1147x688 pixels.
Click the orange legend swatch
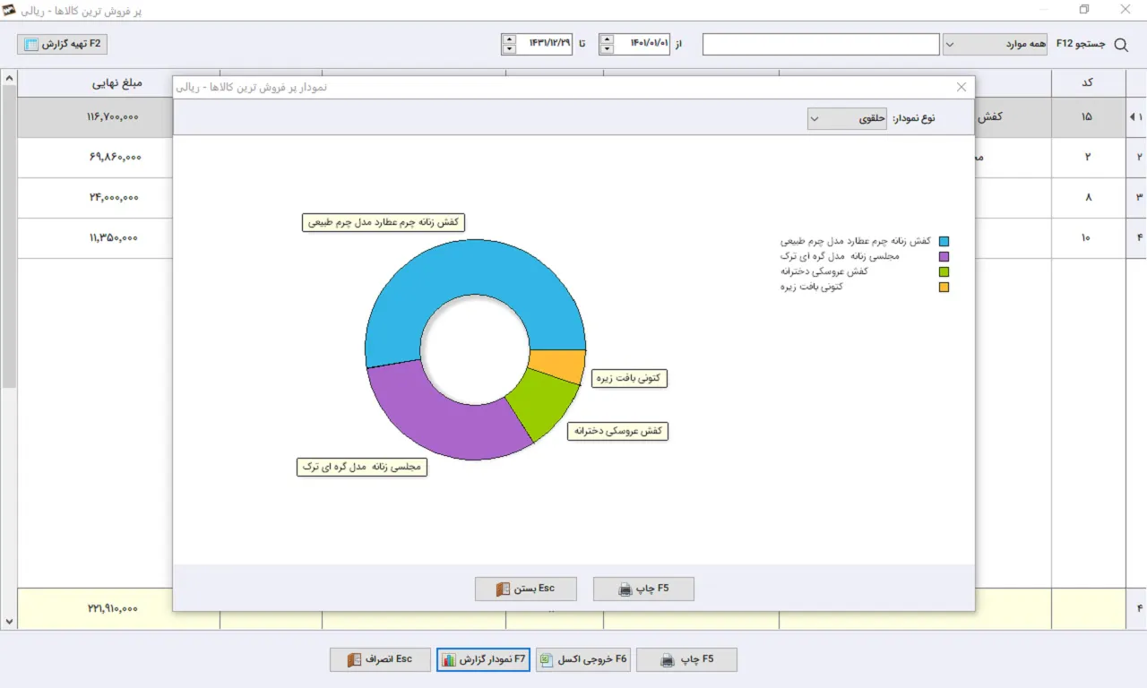click(x=944, y=288)
